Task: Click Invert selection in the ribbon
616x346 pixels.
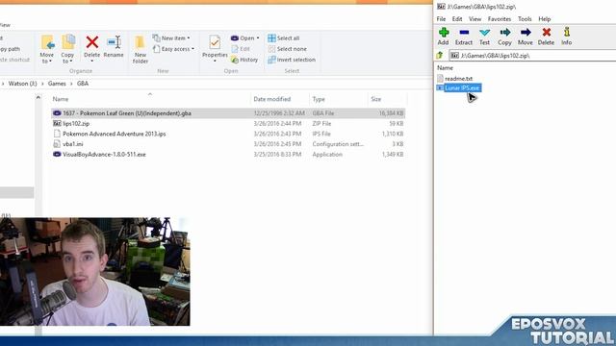Action: (x=292, y=60)
